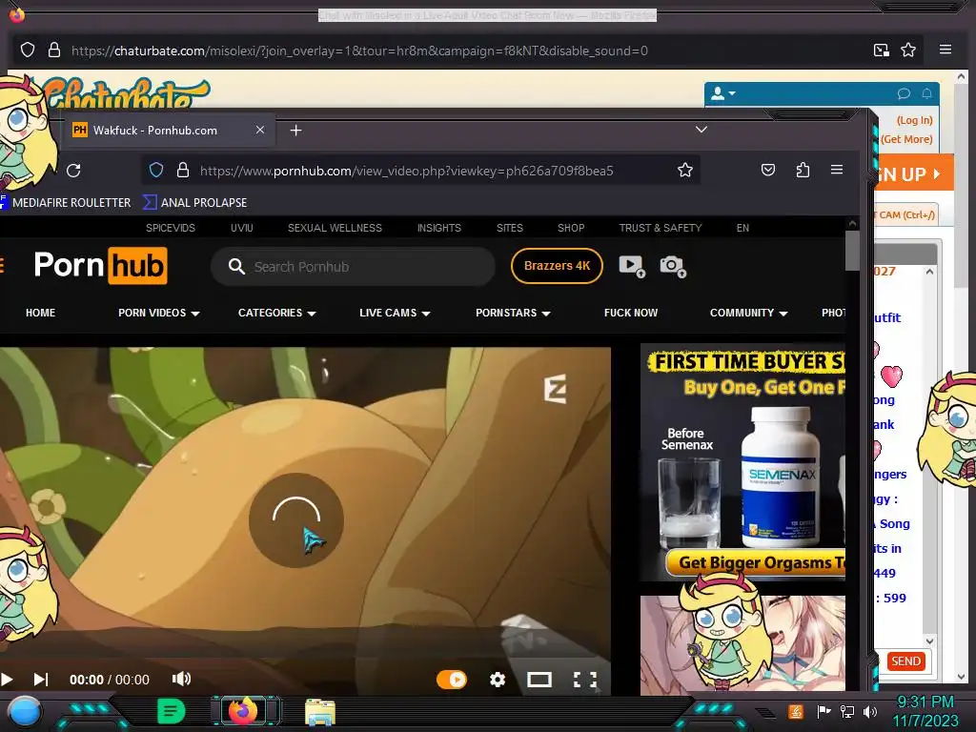The width and height of the screenshot is (976, 732).
Task: Open the SITES top link
Action: click(510, 228)
